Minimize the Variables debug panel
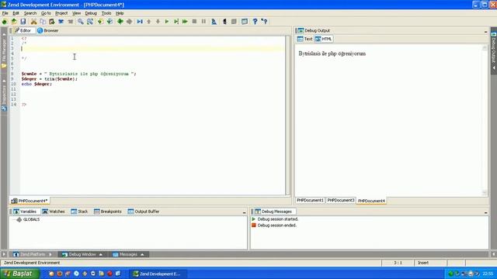 pyautogui.click(x=244, y=212)
